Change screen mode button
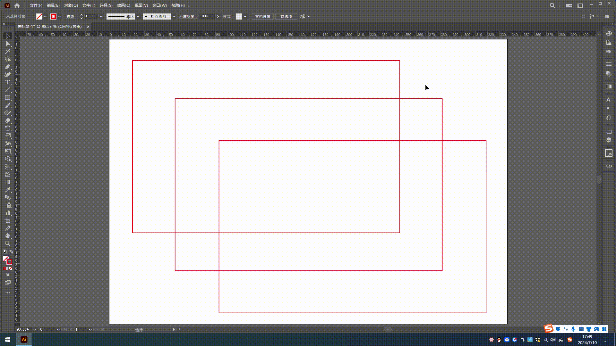 pos(8,283)
